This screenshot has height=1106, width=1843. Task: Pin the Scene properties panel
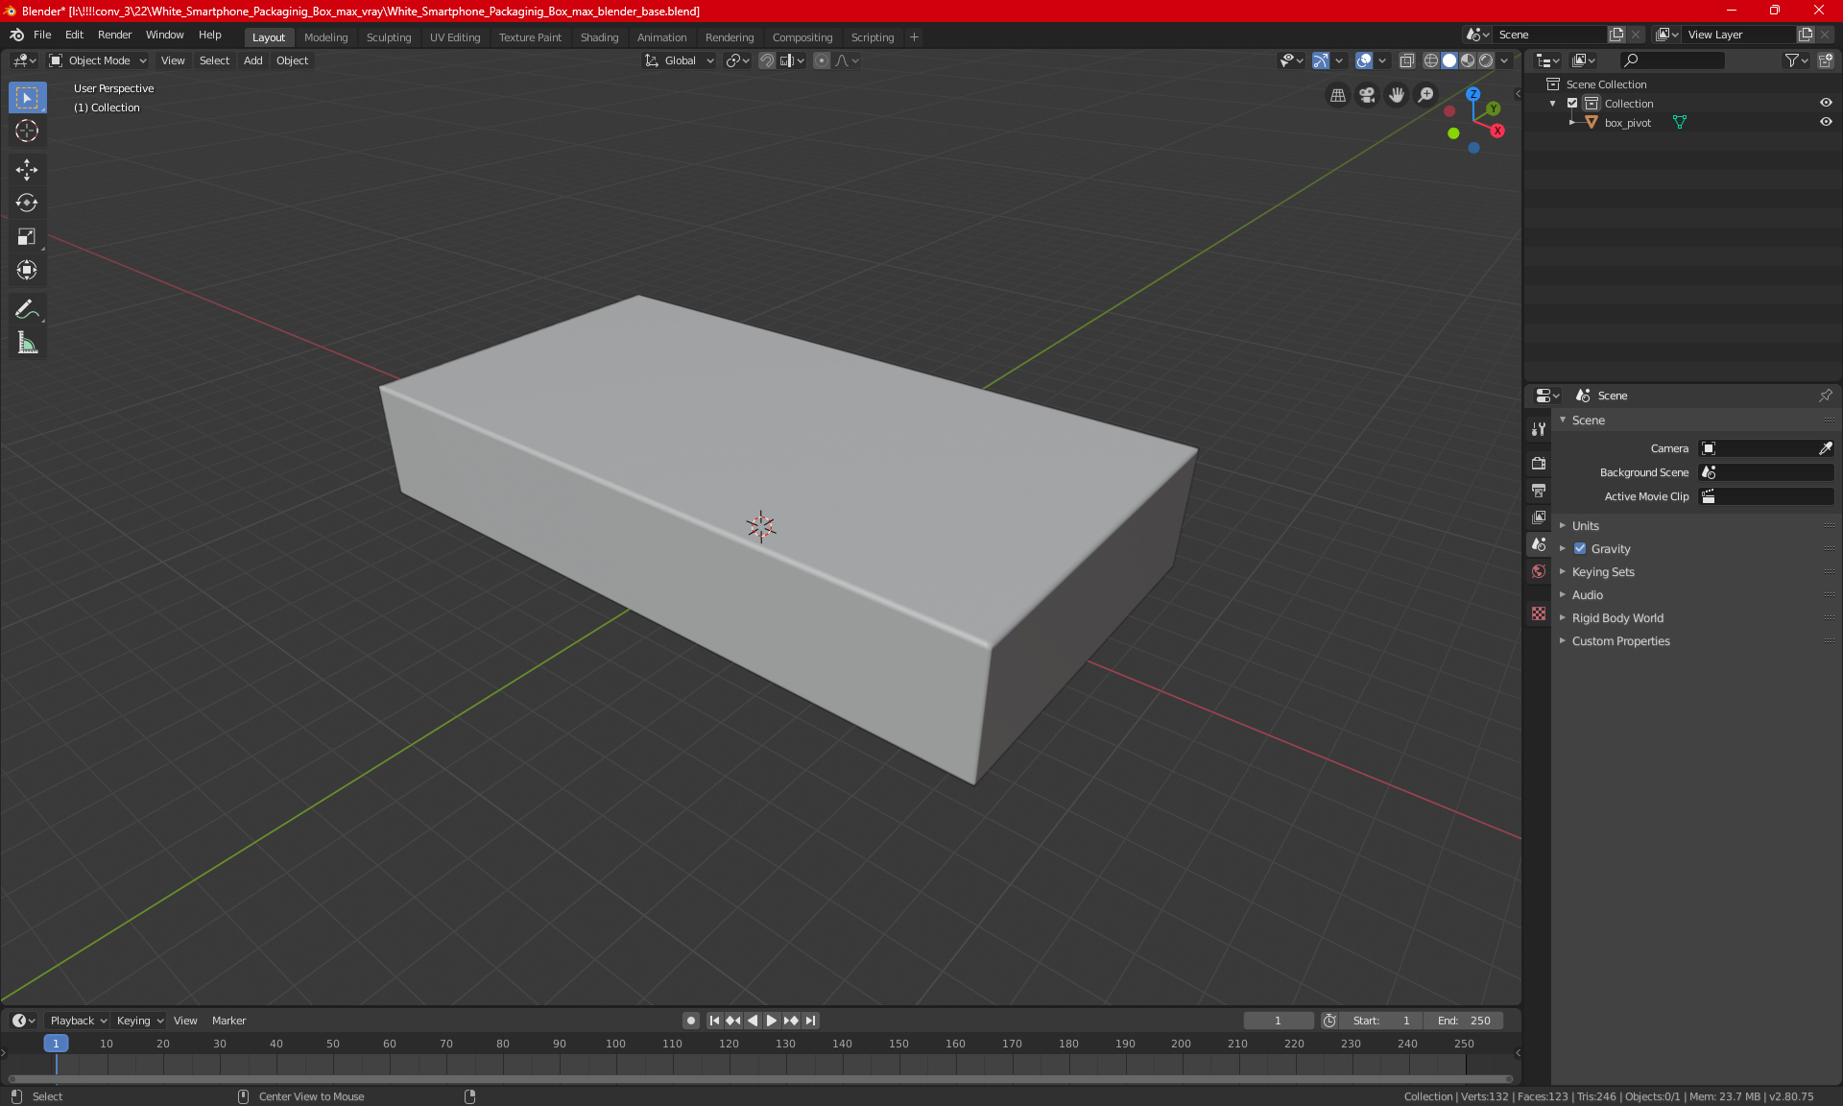(1825, 396)
